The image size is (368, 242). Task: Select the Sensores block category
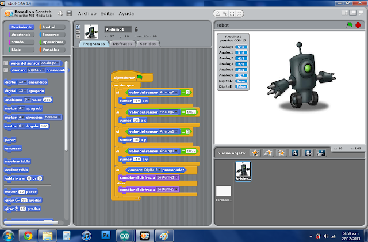52,35
